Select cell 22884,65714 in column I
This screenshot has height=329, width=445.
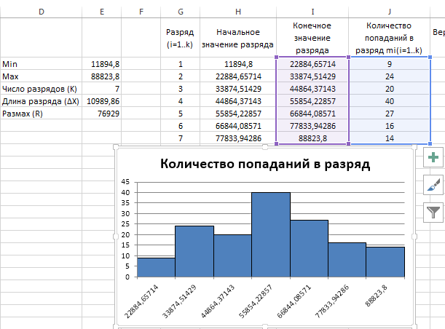tap(312, 64)
